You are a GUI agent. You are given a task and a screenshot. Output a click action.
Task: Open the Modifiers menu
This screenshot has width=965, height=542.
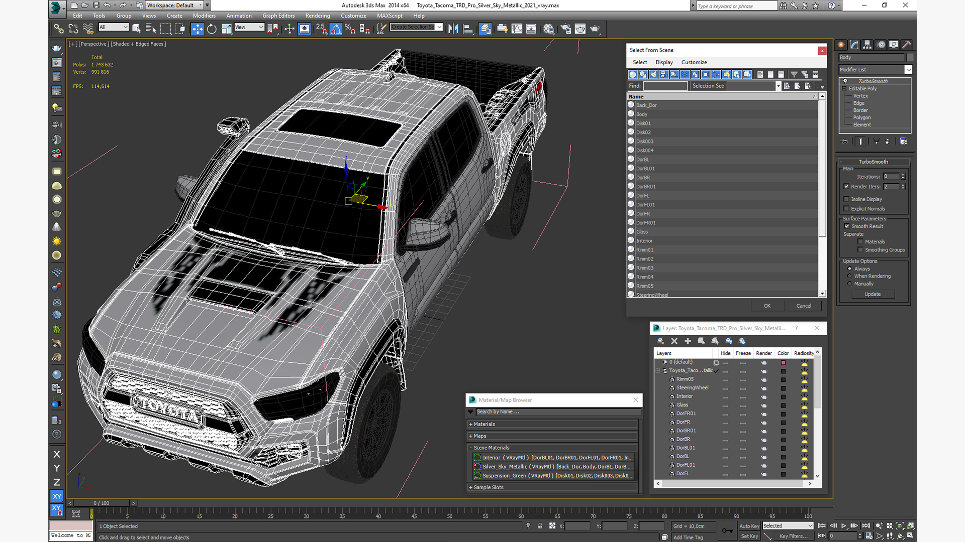coord(204,16)
